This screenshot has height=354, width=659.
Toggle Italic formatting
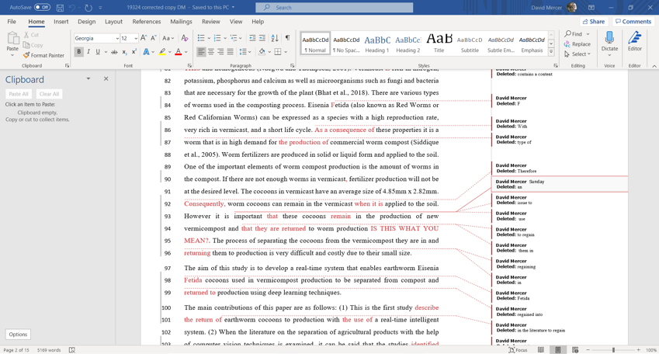tap(88, 52)
